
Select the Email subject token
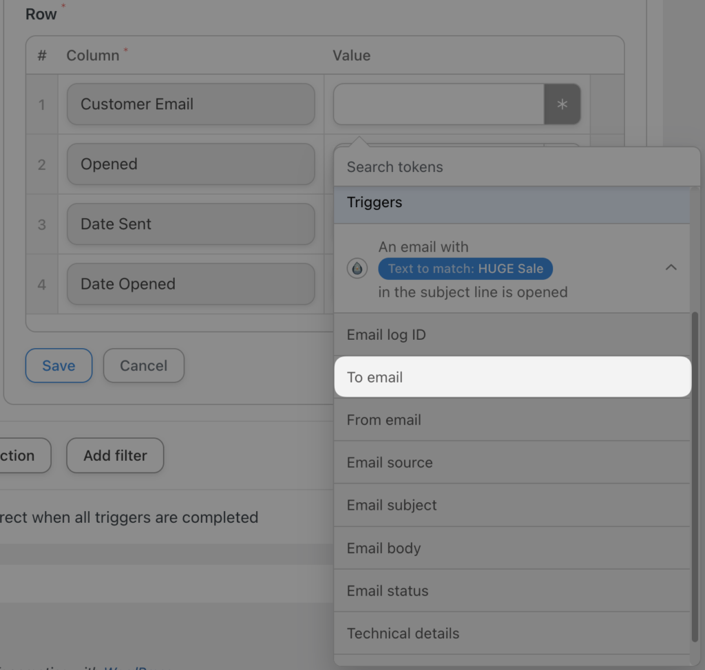tap(512, 505)
